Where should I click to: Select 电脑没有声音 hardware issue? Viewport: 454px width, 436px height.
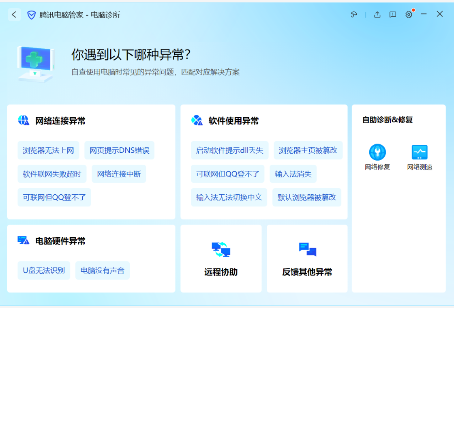[103, 271]
